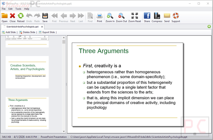Viewport: 213px width, 140px height.
Task: Select the partially visible chart slide thumbnail
Action: [x=27, y=41]
